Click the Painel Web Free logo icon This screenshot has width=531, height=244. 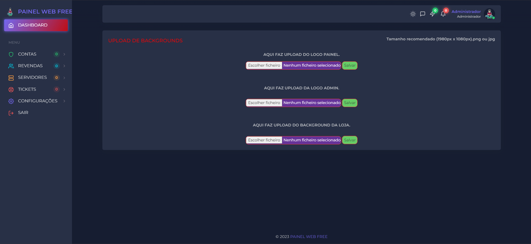point(10,12)
